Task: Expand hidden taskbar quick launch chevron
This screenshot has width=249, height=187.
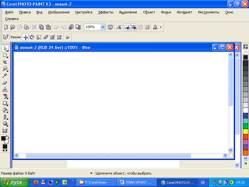Action: coord(73,181)
